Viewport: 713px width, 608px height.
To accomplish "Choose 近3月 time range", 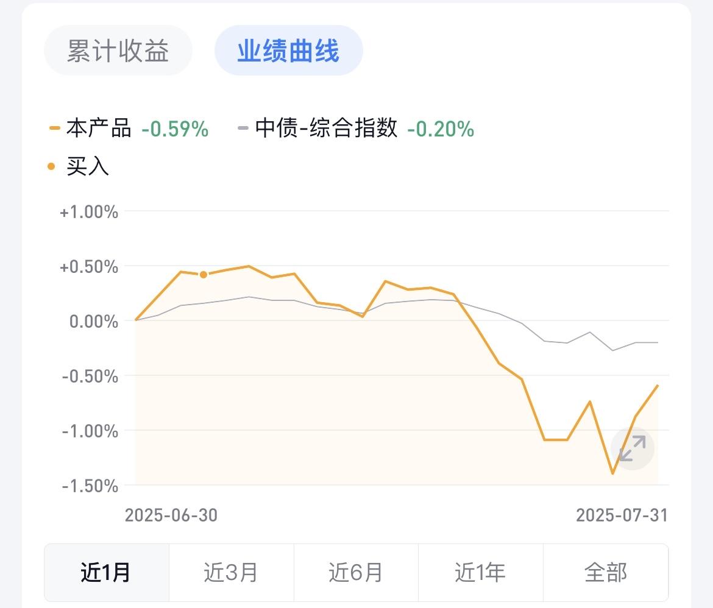I will 232,573.
